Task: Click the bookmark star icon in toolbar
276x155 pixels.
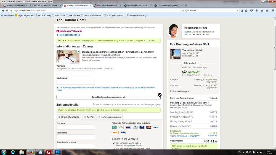Action: pos(242,10)
